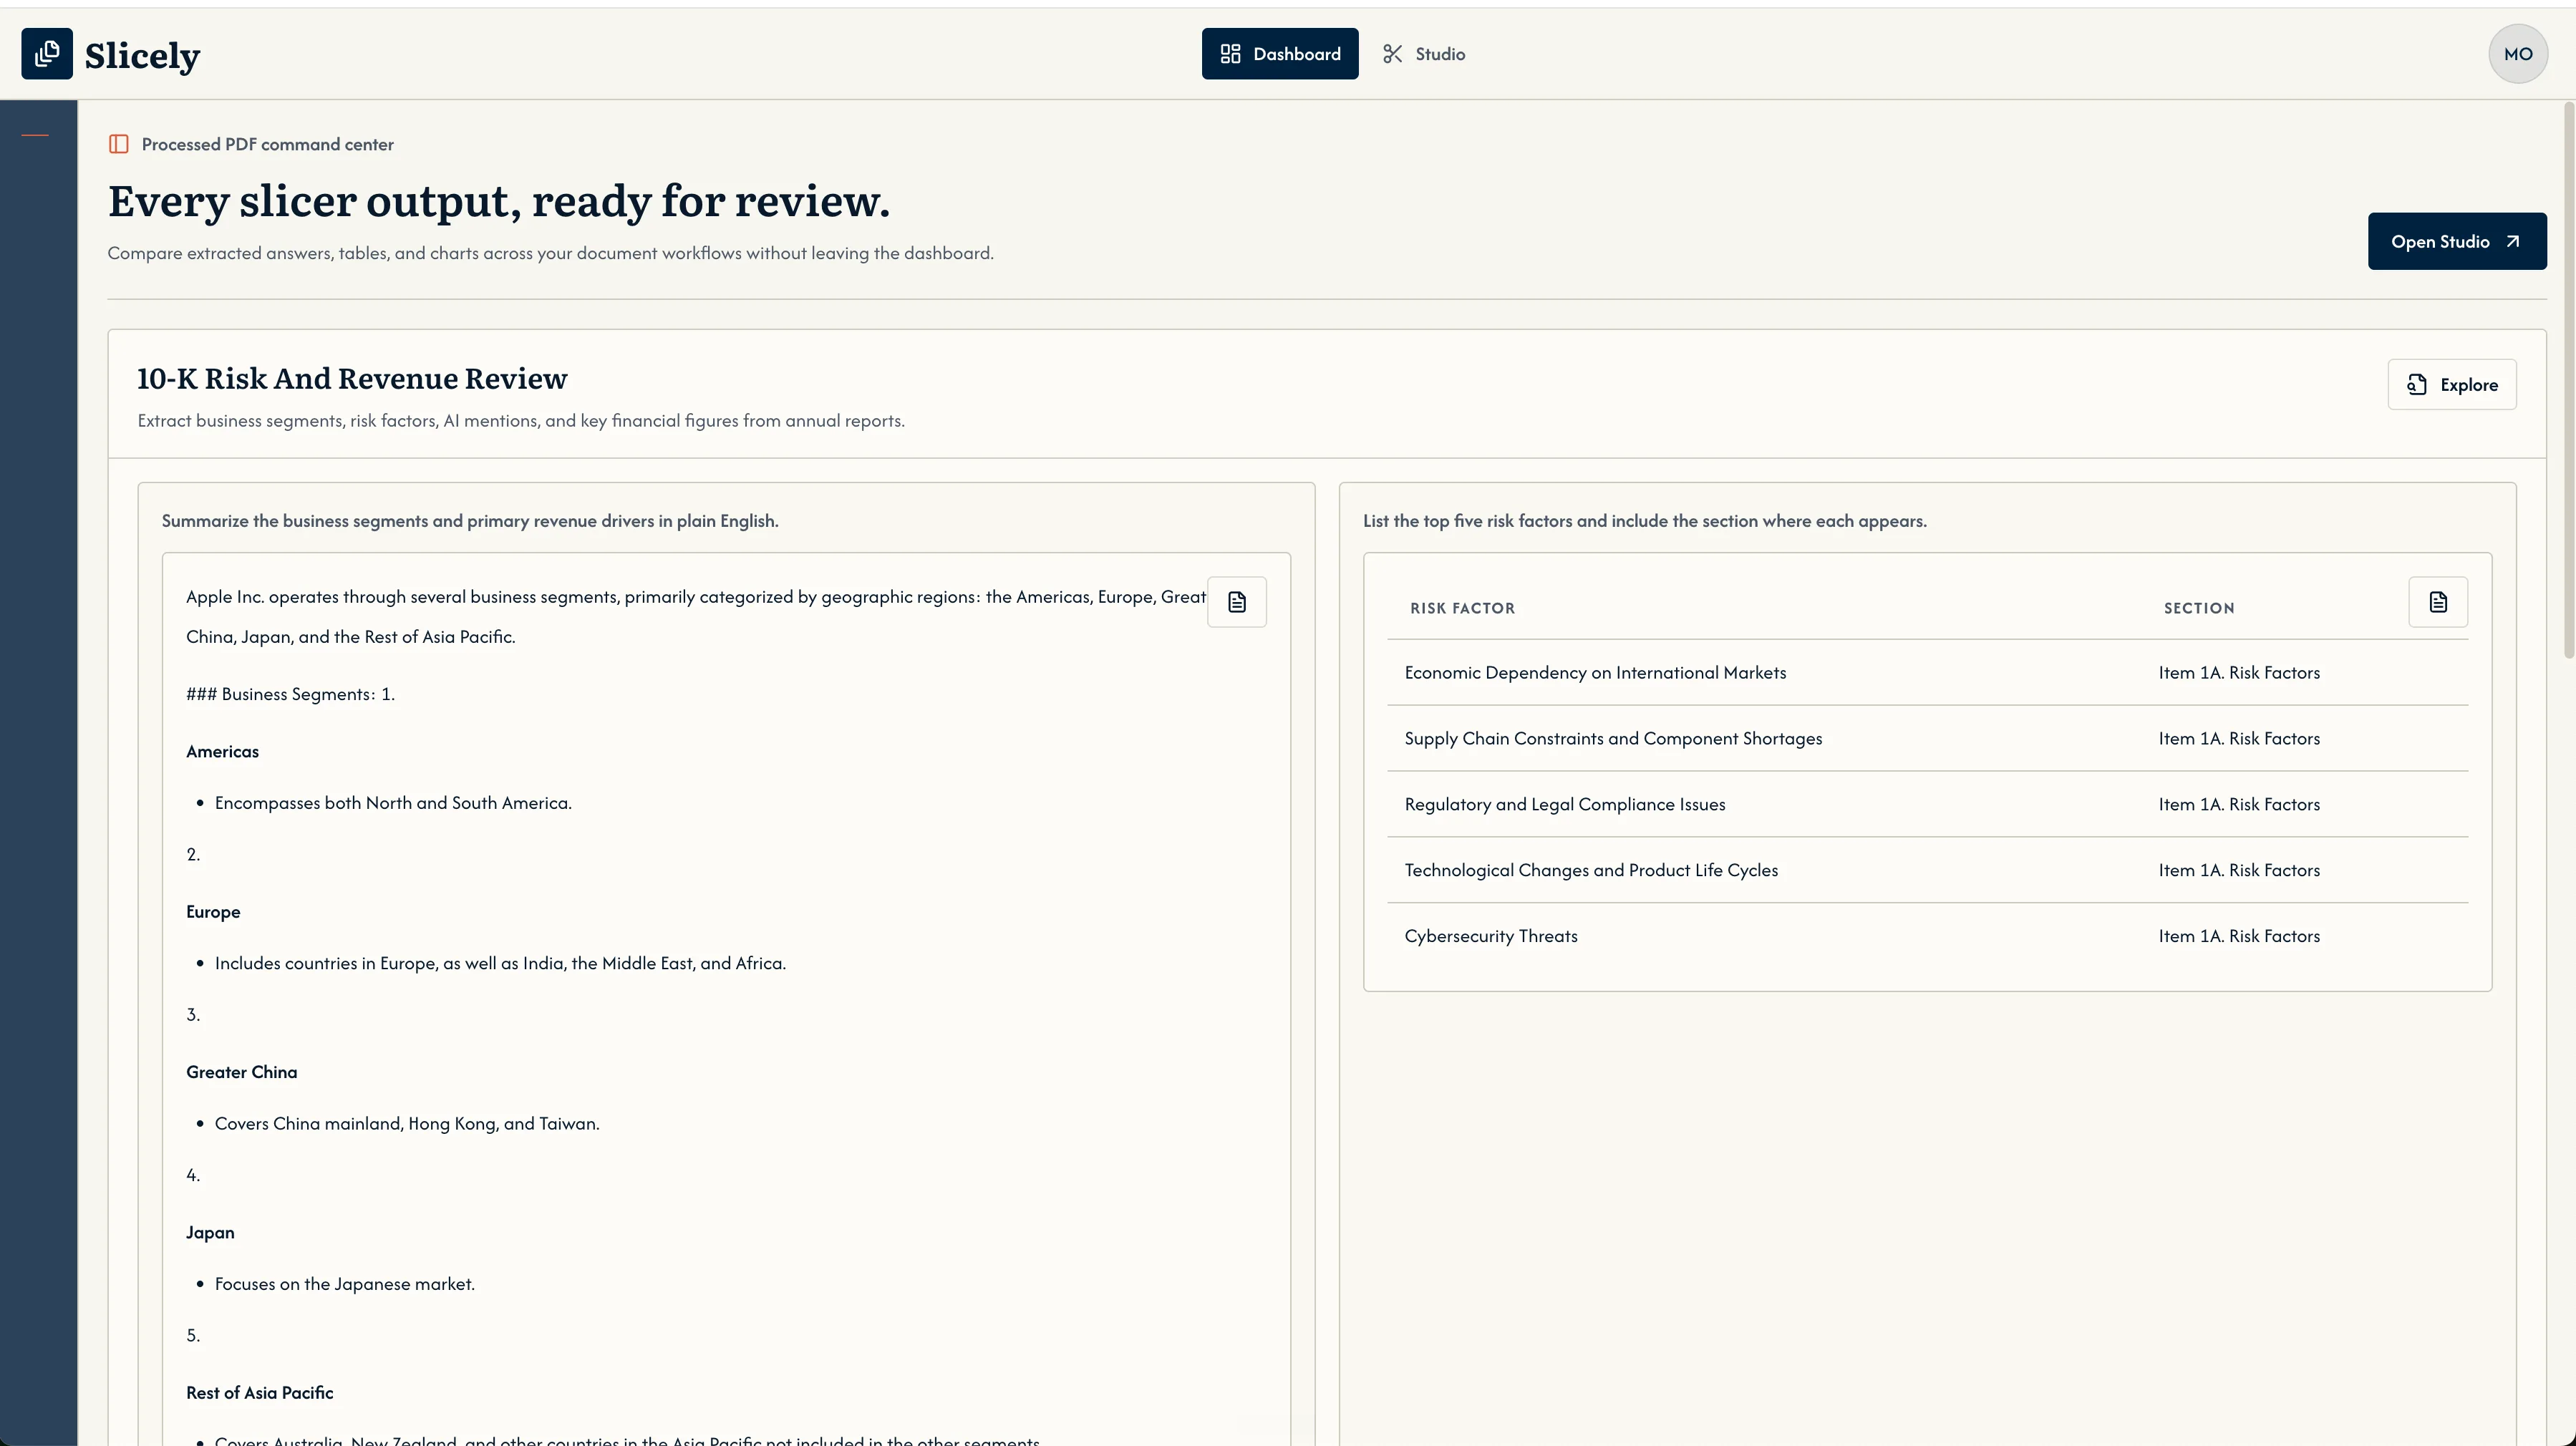Click 'Processed PDF command center' label
This screenshot has height=1446, width=2576.
point(268,144)
